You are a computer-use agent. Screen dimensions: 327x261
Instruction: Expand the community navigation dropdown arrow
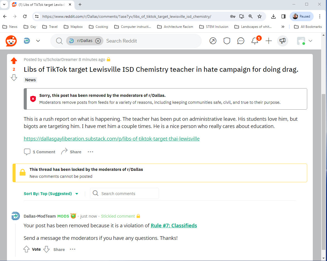click(x=38, y=41)
